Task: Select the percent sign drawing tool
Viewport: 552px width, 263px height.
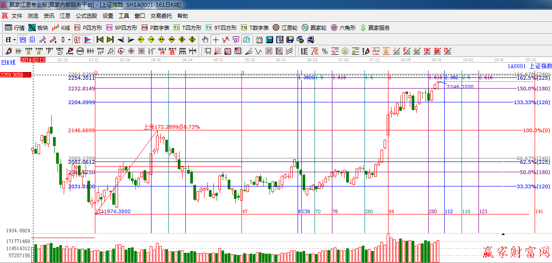Action: click(x=325, y=51)
